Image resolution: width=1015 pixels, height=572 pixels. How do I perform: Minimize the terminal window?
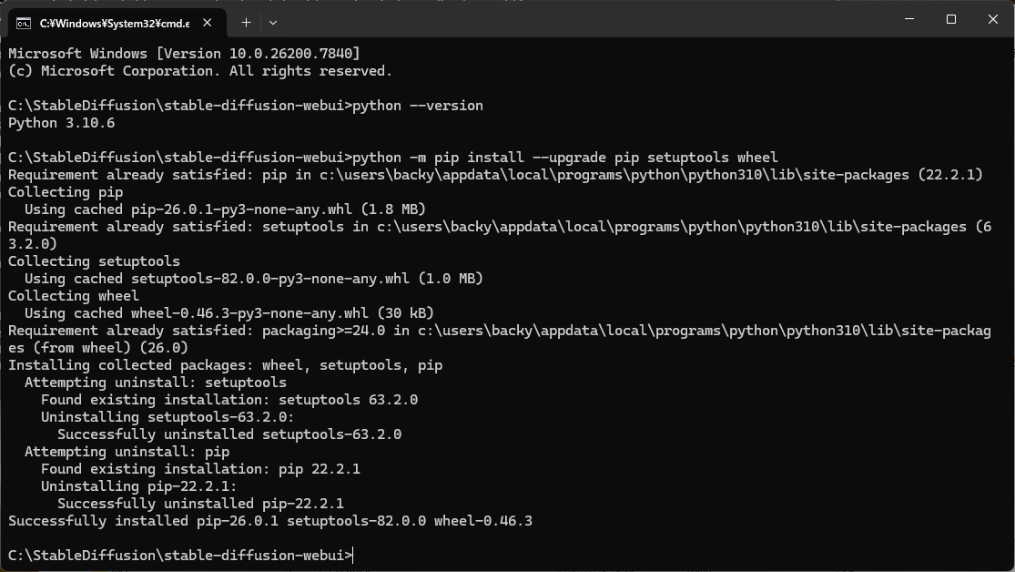[908, 19]
